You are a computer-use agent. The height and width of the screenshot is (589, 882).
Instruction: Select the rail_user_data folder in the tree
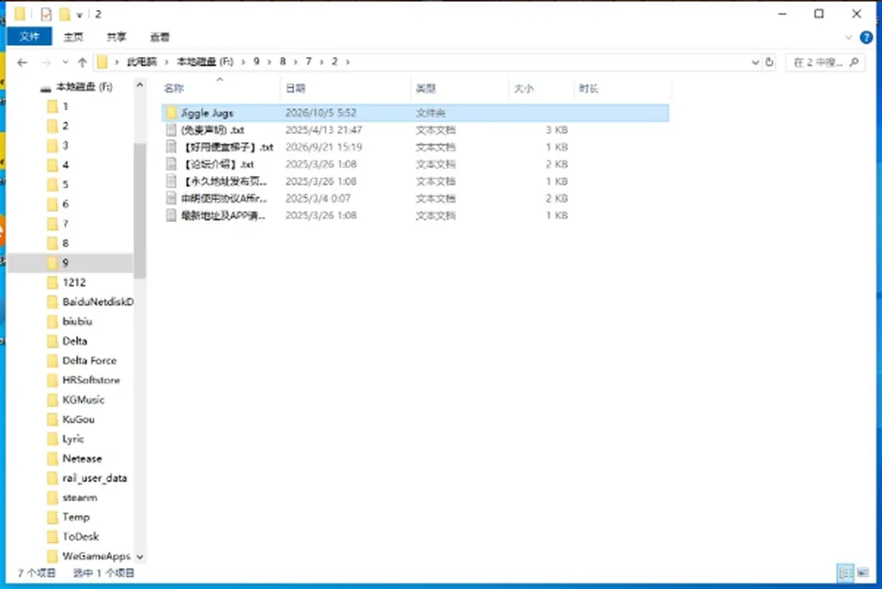[95, 478]
